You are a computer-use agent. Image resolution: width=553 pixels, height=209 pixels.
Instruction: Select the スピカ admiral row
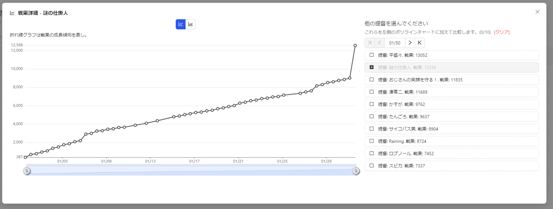(452, 166)
